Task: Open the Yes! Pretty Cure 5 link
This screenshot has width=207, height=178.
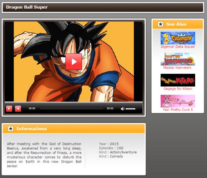Action: coord(178,110)
